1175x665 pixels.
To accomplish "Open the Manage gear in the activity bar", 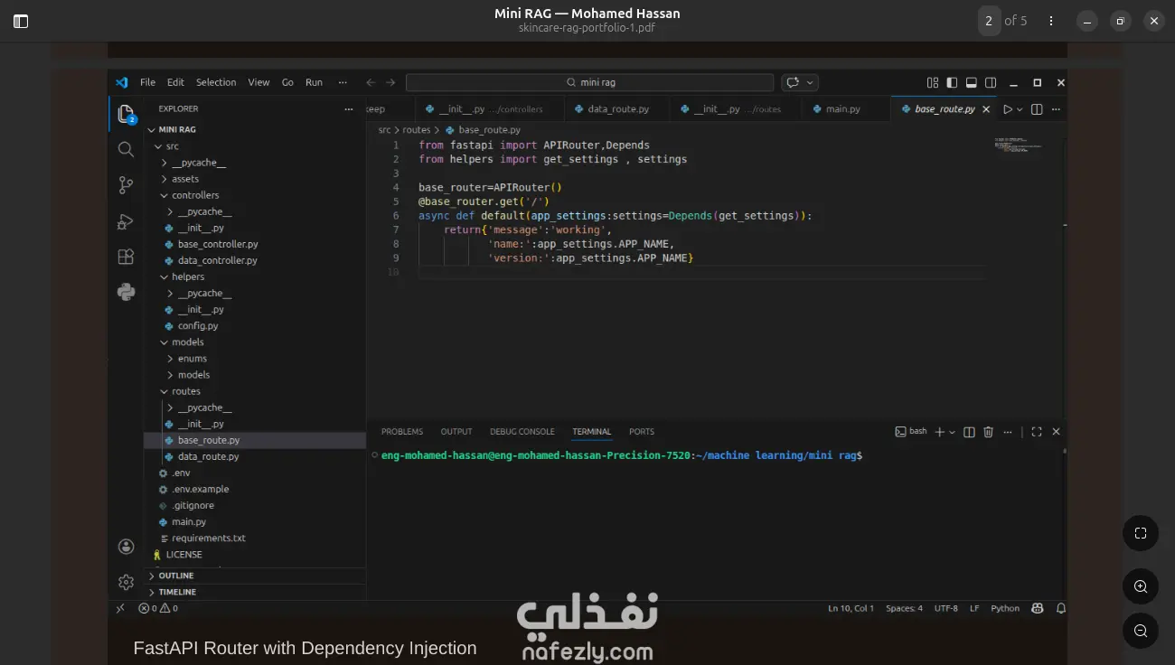I will point(126,582).
